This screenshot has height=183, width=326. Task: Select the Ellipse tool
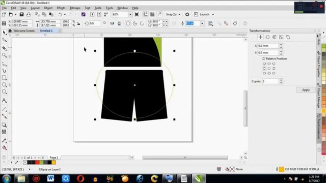click(x=4, y=85)
